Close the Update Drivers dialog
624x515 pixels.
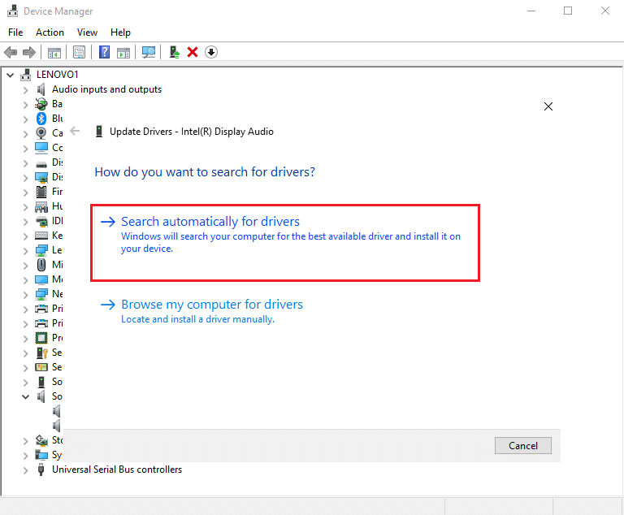tap(548, 106)
